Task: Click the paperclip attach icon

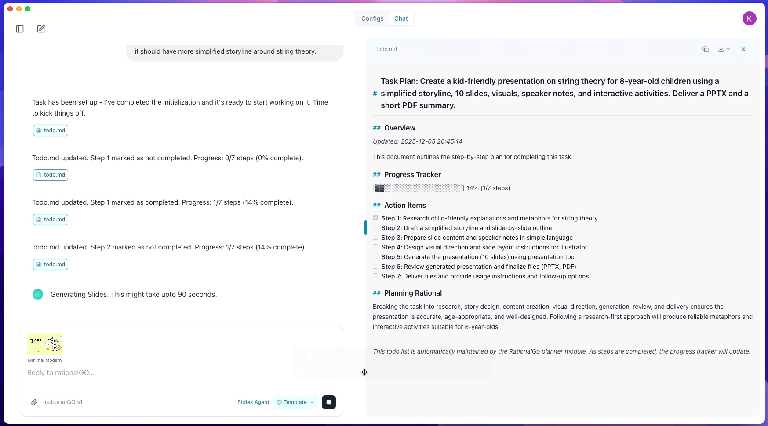Action: point(34,402)
